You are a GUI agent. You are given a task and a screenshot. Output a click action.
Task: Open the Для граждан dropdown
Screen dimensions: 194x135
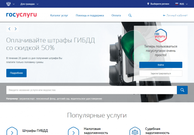pyautogui.click(x=29, y=4)
